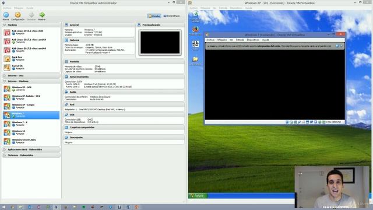Open Máquina menu in VirtualBox Manager window
Screen dimensions: 373x210
coord(19,8)
